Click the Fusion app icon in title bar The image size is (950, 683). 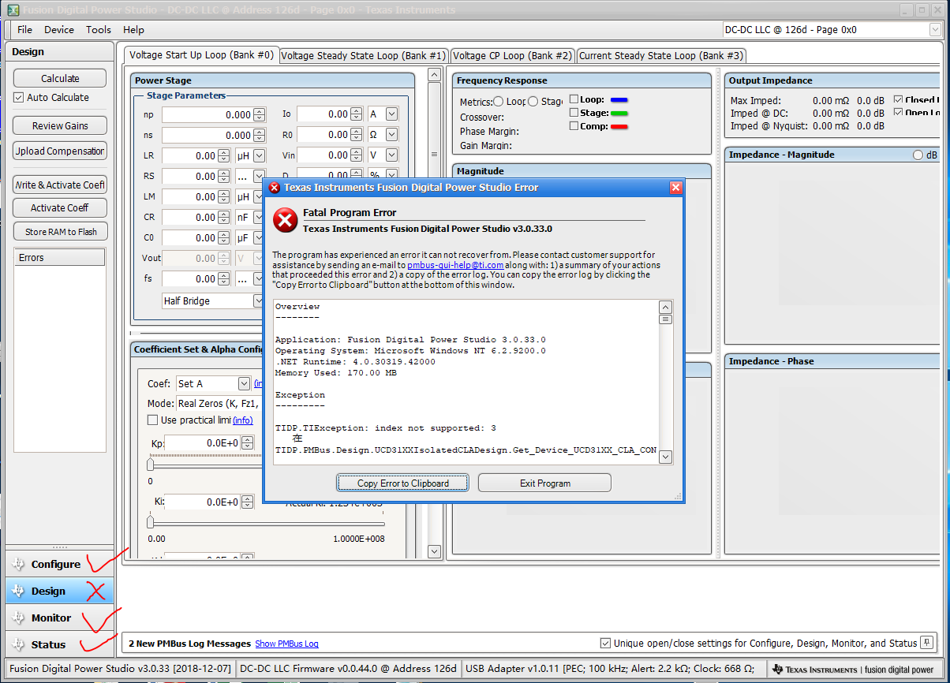pyautogui.click(x=13, y=9)
